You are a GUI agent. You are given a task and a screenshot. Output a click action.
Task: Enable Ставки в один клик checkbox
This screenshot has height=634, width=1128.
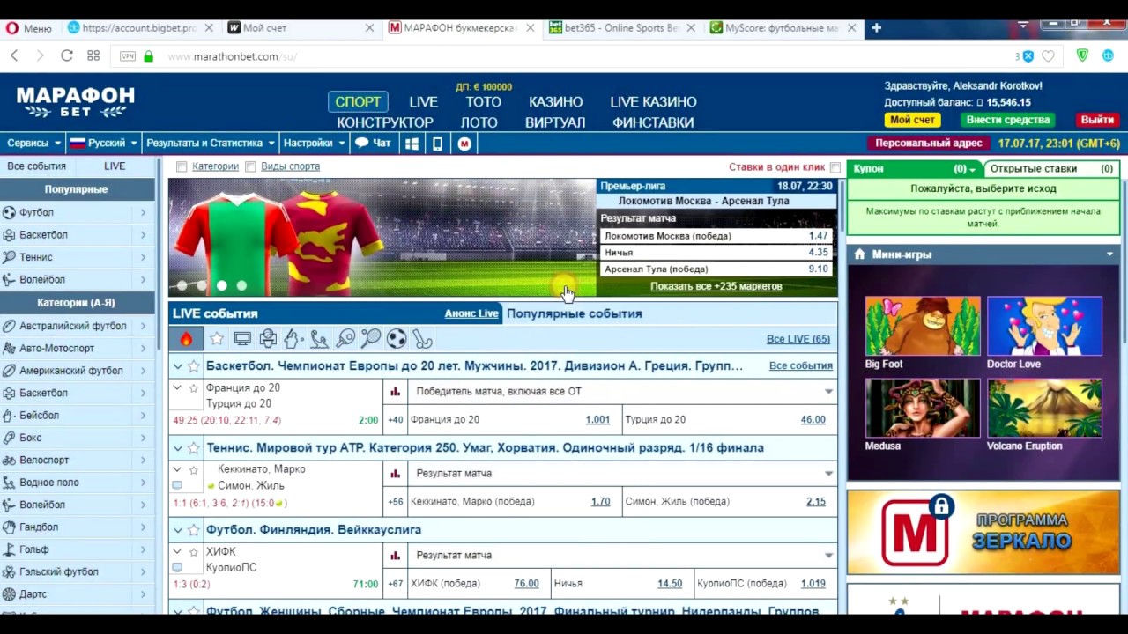point(835,167)
